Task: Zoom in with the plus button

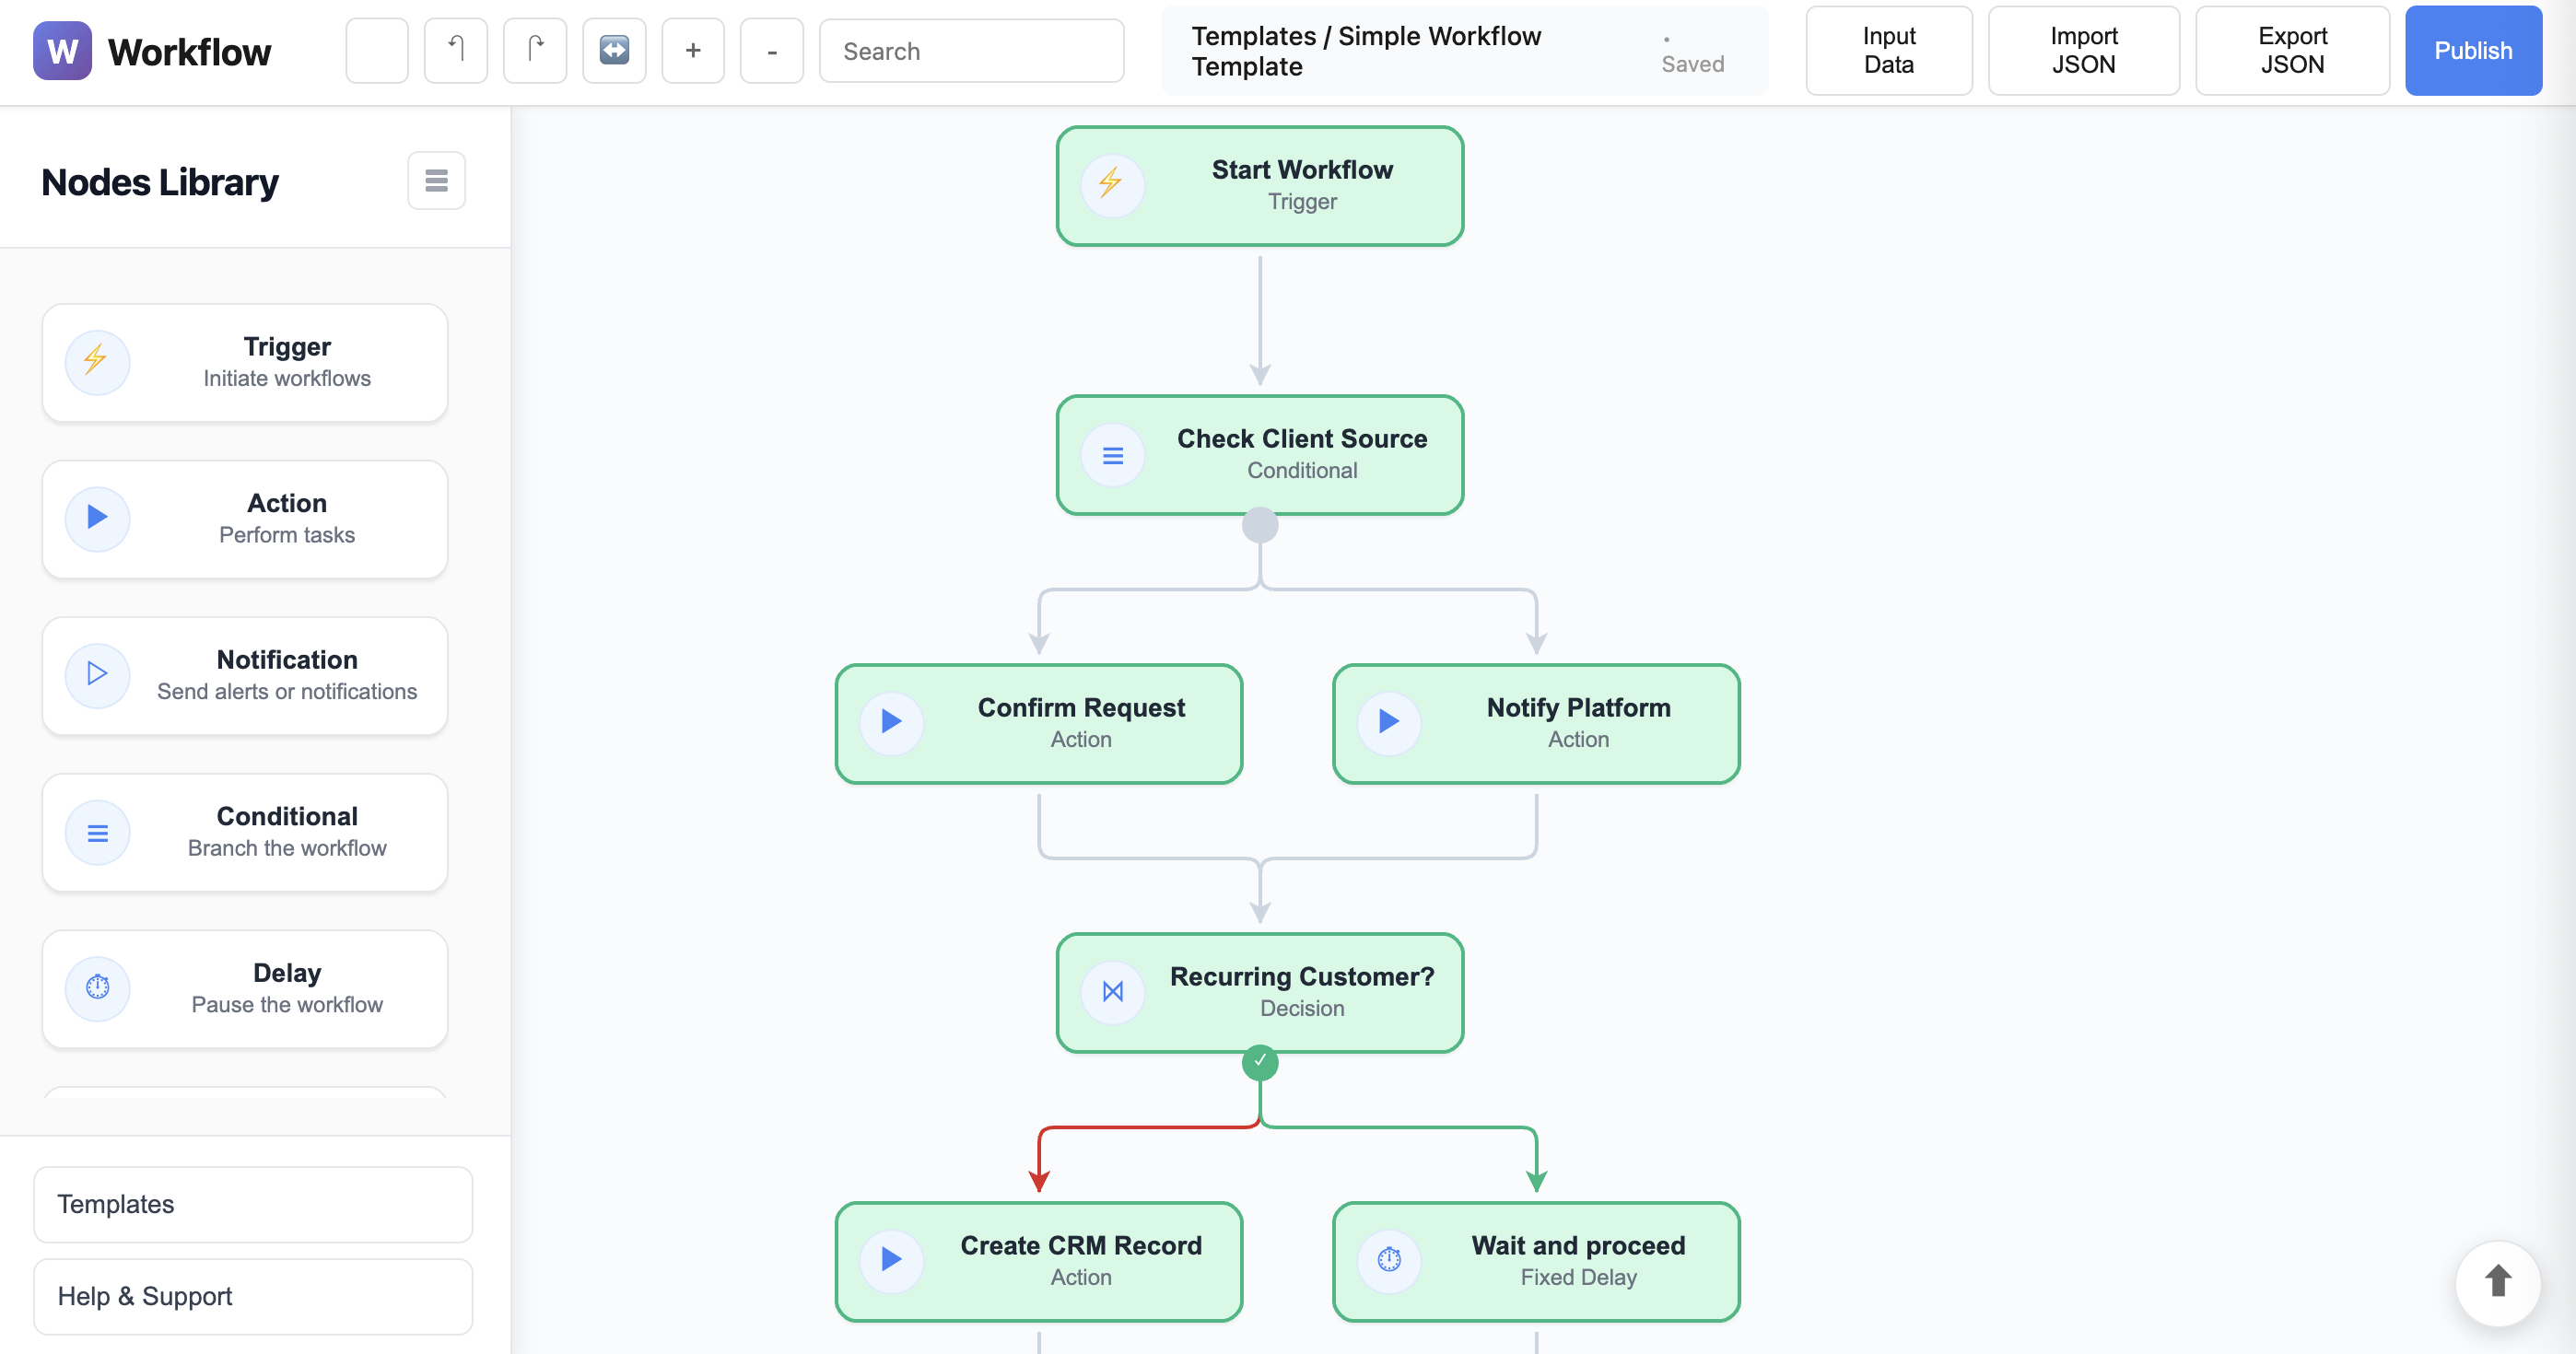Action: [x=692, y=50]
